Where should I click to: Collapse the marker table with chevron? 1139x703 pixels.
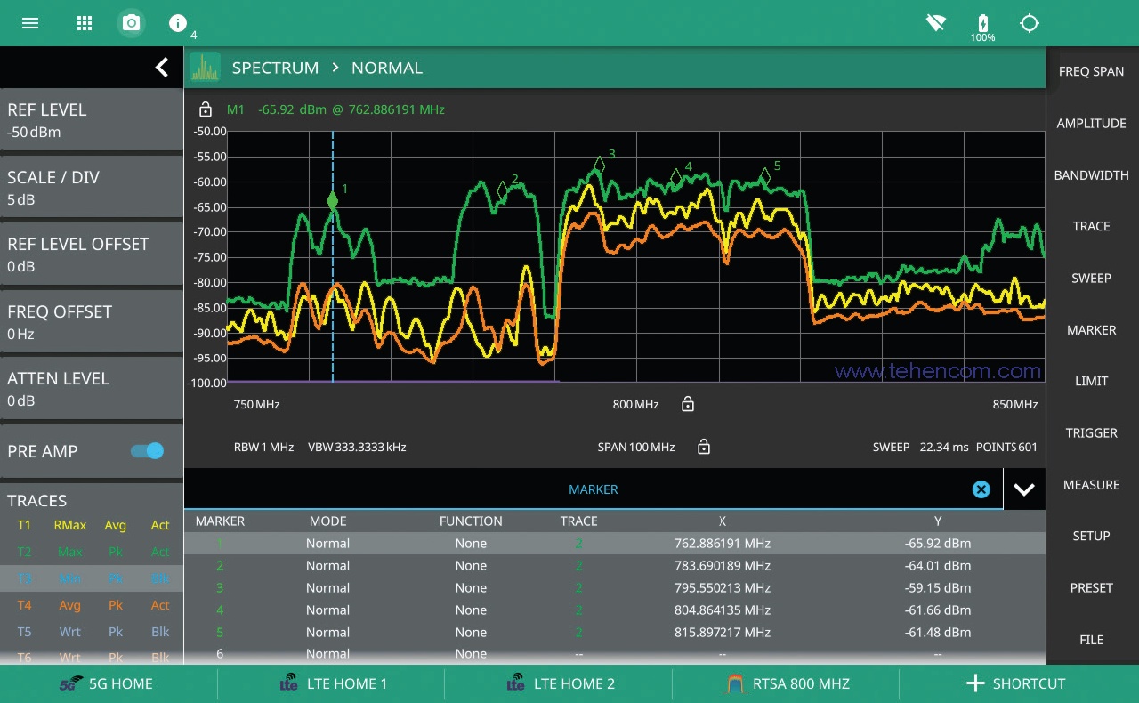(1024, 489)
